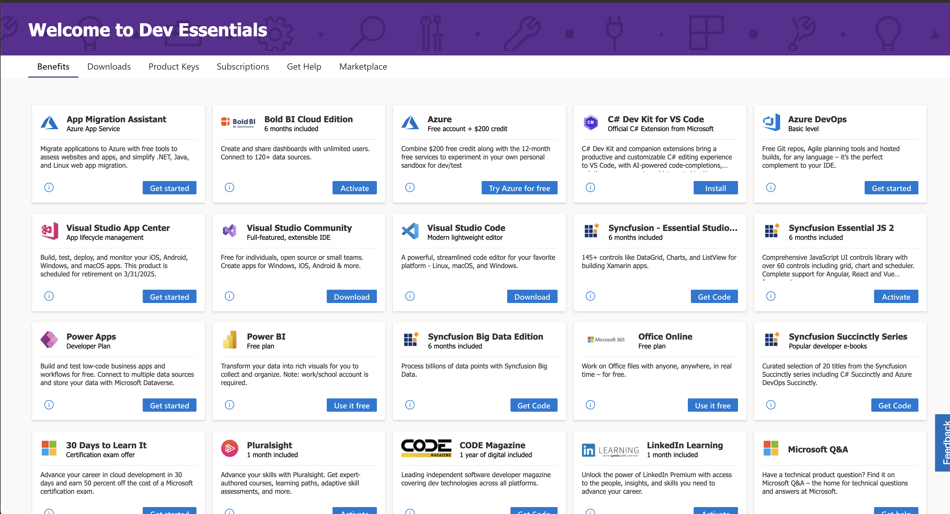Switch to the Downloads tab
This screenshot has height=514, width=950.
109,67
